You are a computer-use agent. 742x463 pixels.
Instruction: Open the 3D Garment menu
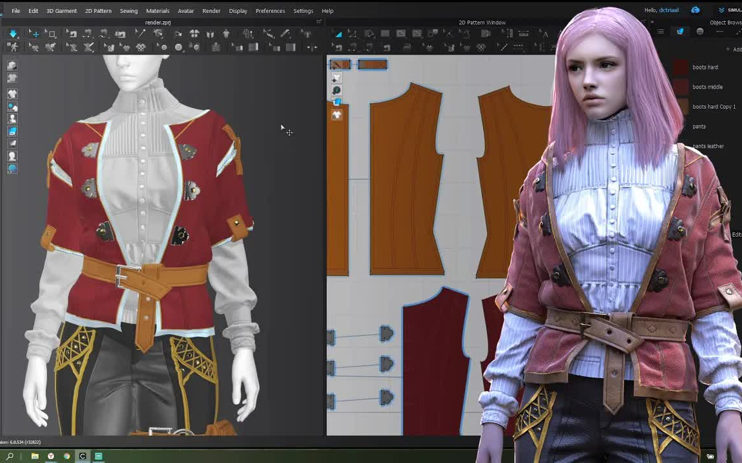pos(61,11)
